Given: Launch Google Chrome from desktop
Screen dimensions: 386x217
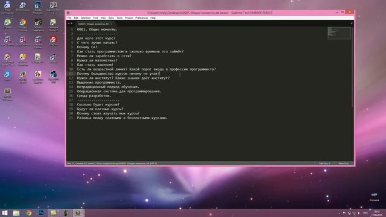Looking at the screenshot, I should (23, 25).
